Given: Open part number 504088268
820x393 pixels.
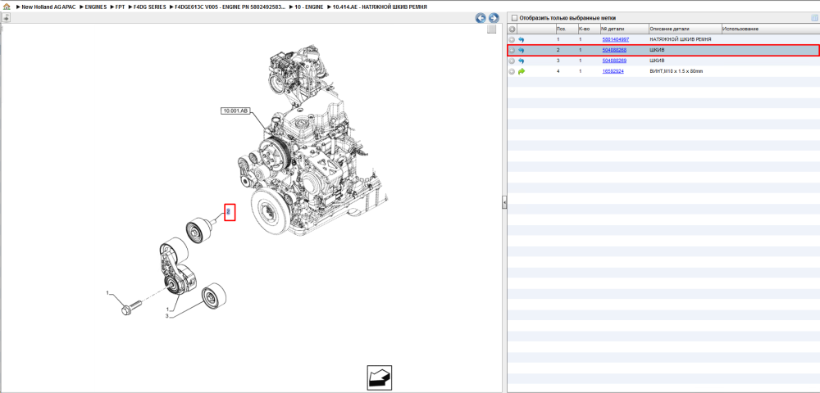Looking at the screenshot, I should pyautogui.click(x=614, y=50).
